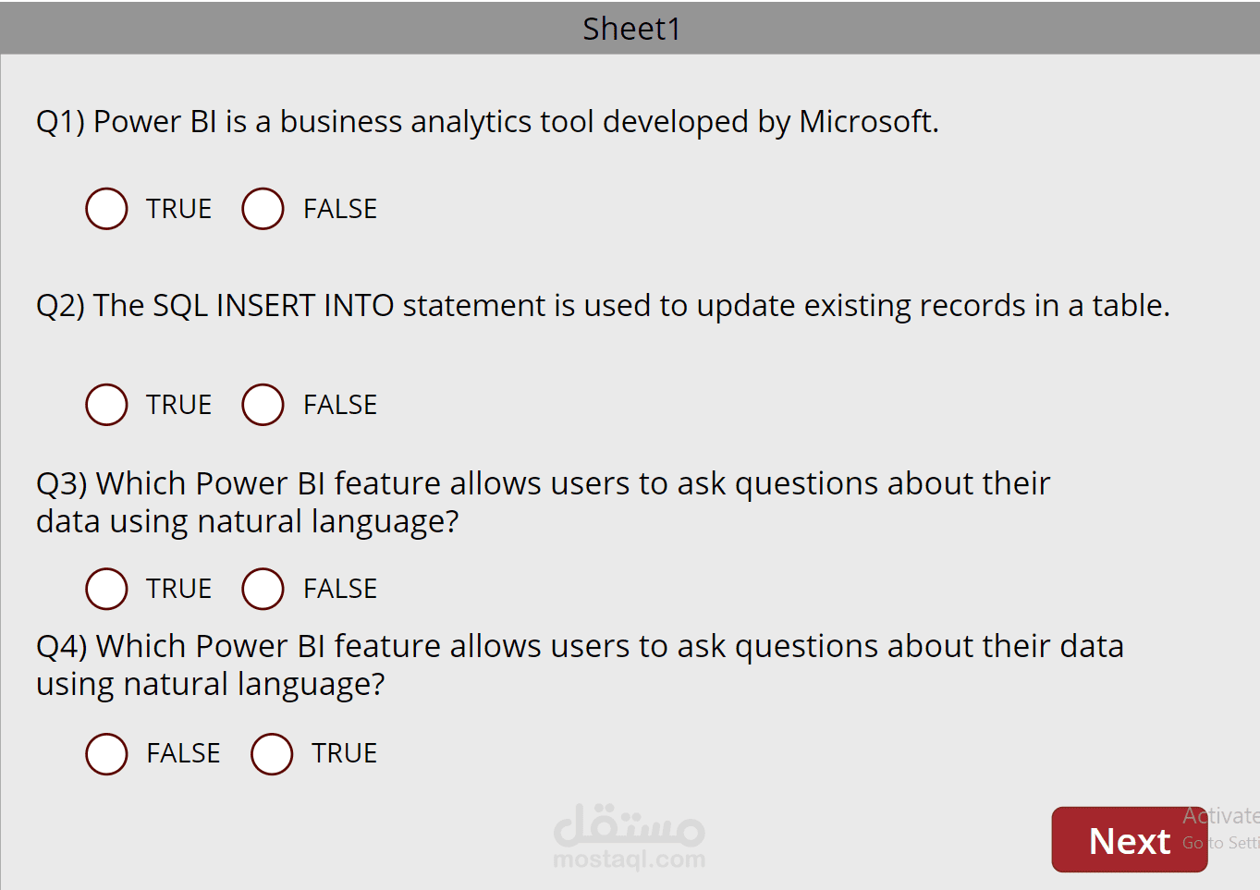This screenshot has width=1260, height=890.
Task: Click the Q2 SQL INSERT INTO question text
Action: [x=603, y=306]
